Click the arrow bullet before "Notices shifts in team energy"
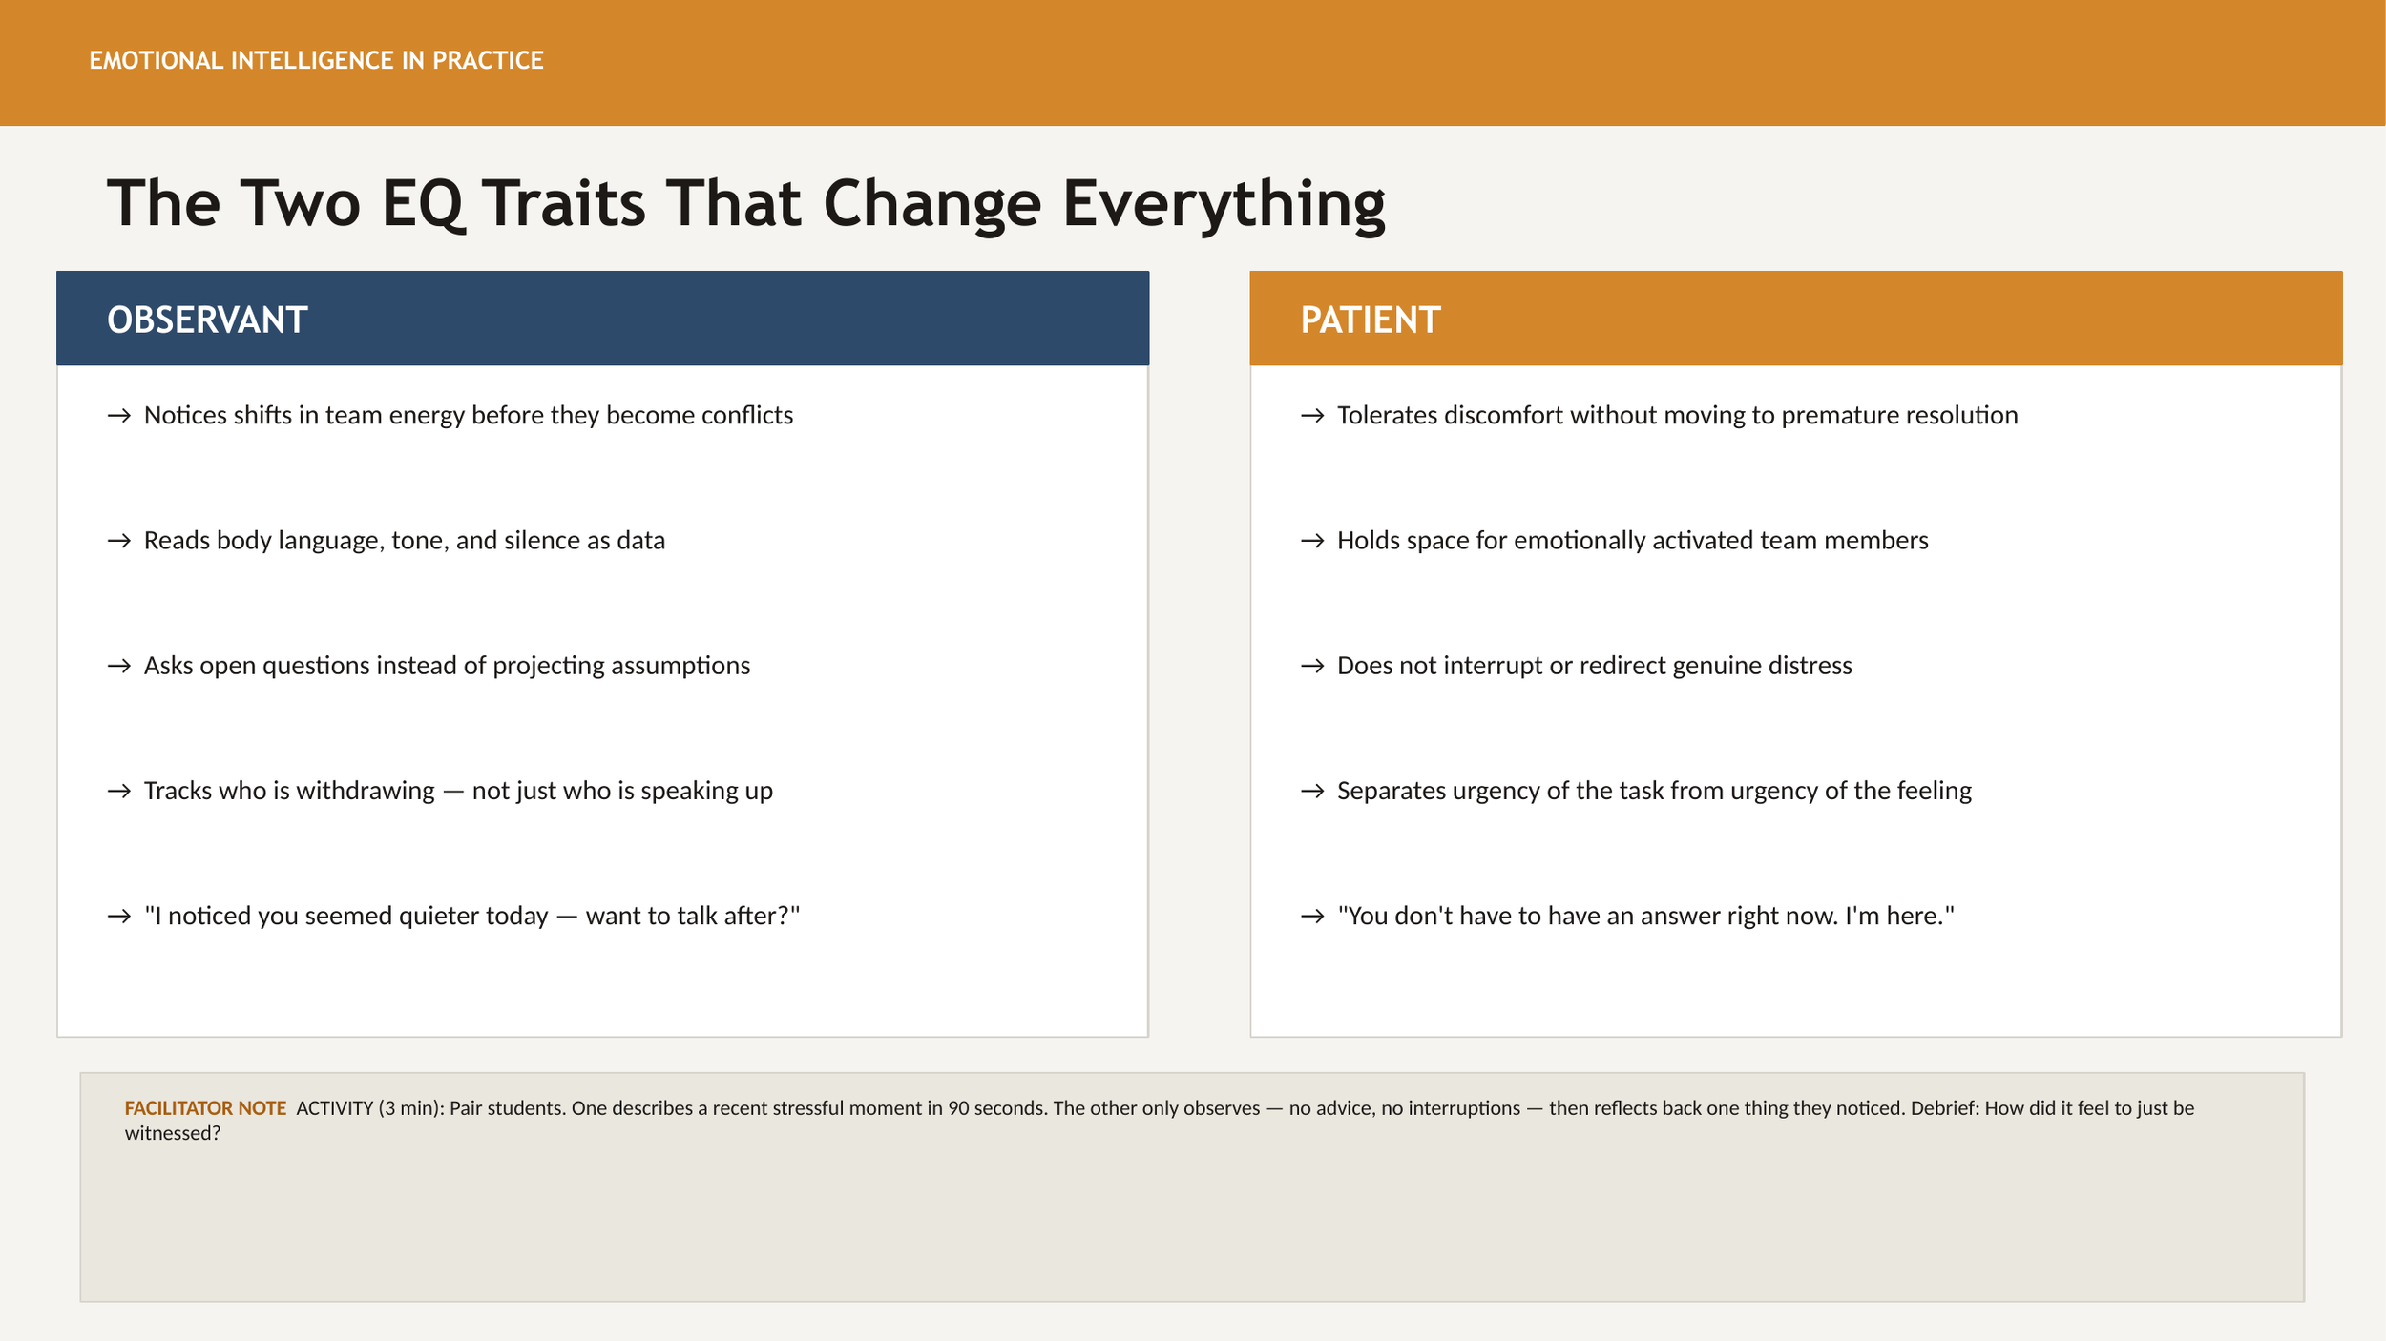This screenshot has height=1341, width=2386. [x=118, y=416]
